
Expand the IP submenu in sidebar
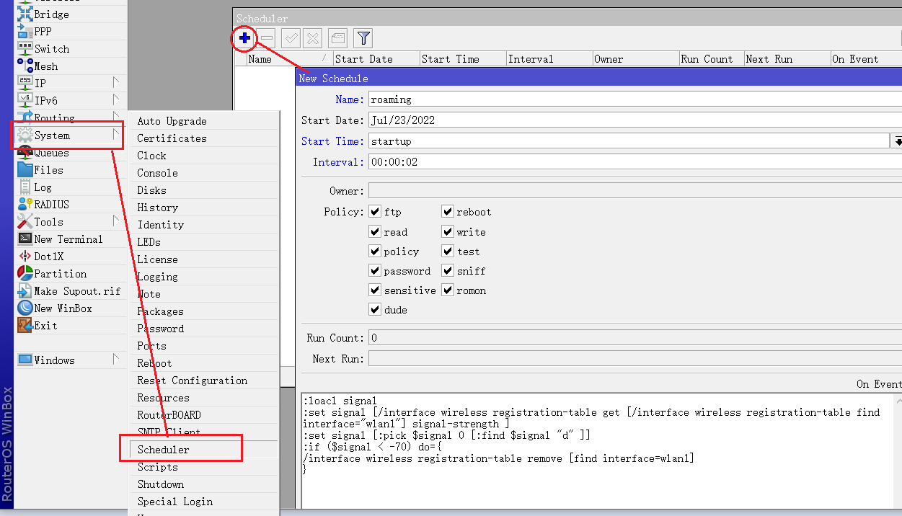pos(115,84)
